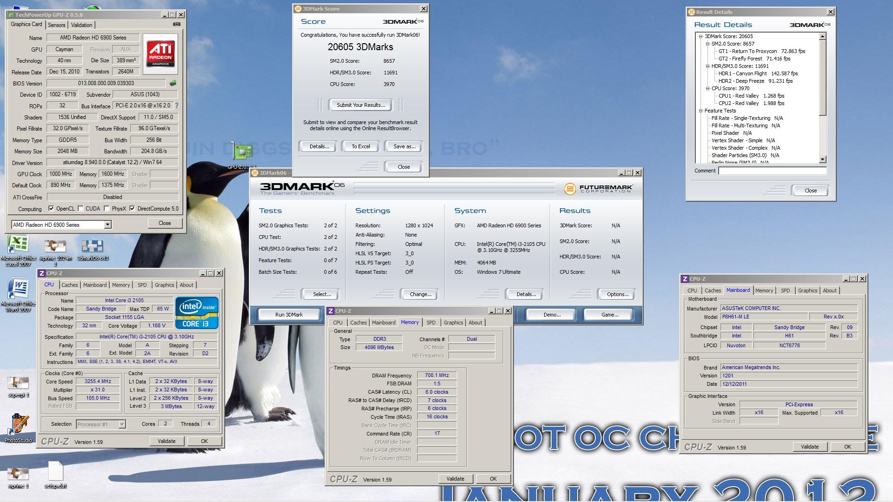
Task: Click the green BIOS save chip icon
Action: 173,83
